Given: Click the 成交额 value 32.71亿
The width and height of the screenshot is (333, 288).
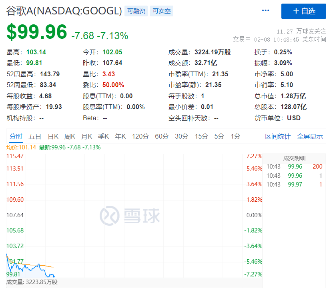Looking at the screenshot, I should (x=206, y=63).
